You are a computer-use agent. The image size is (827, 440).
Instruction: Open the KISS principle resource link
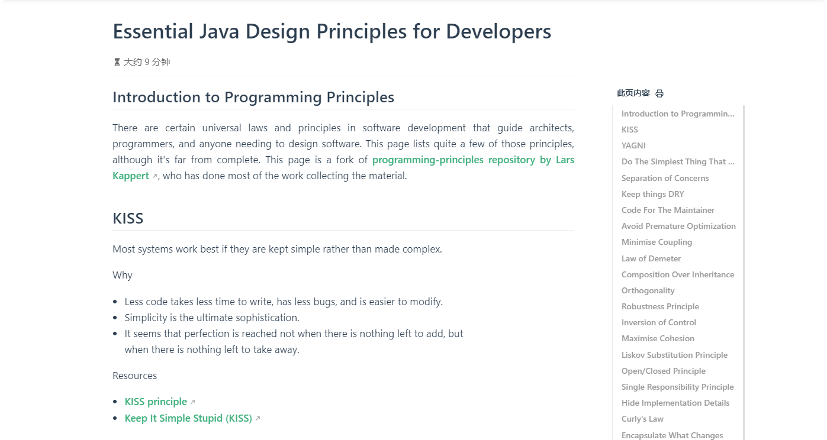click(x=156, y=402)
